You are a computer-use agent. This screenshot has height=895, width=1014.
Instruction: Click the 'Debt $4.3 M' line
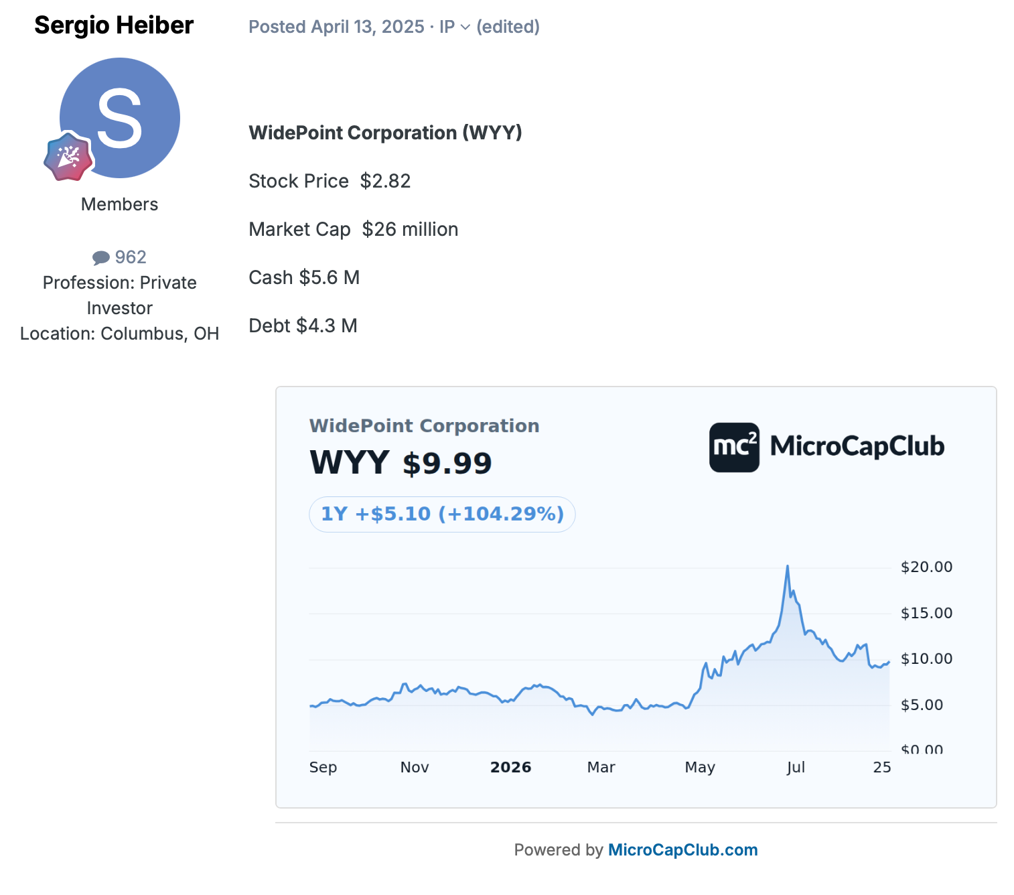(303, 326)
